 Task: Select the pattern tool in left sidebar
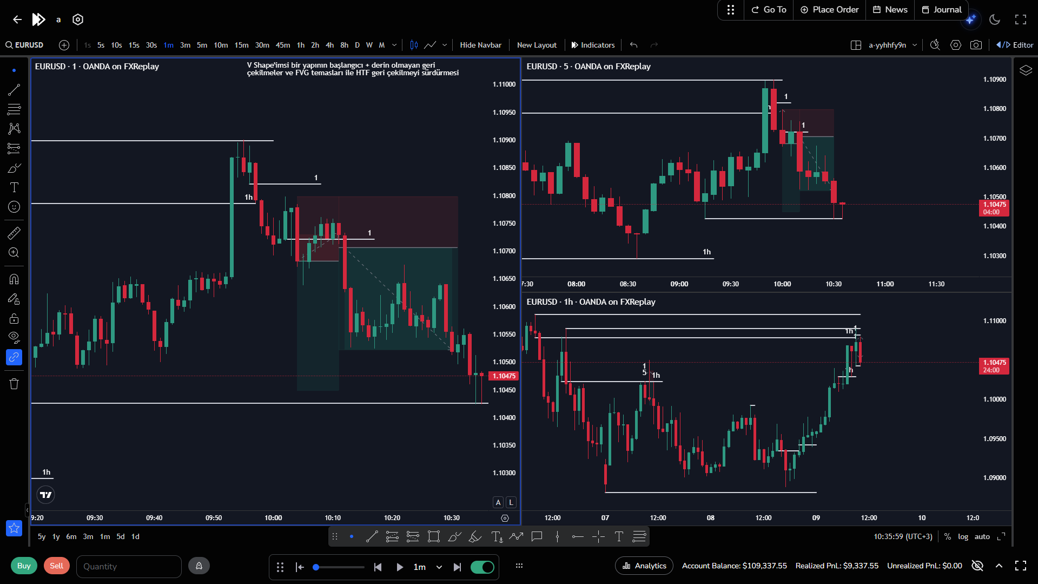click(x=14, y=129)
